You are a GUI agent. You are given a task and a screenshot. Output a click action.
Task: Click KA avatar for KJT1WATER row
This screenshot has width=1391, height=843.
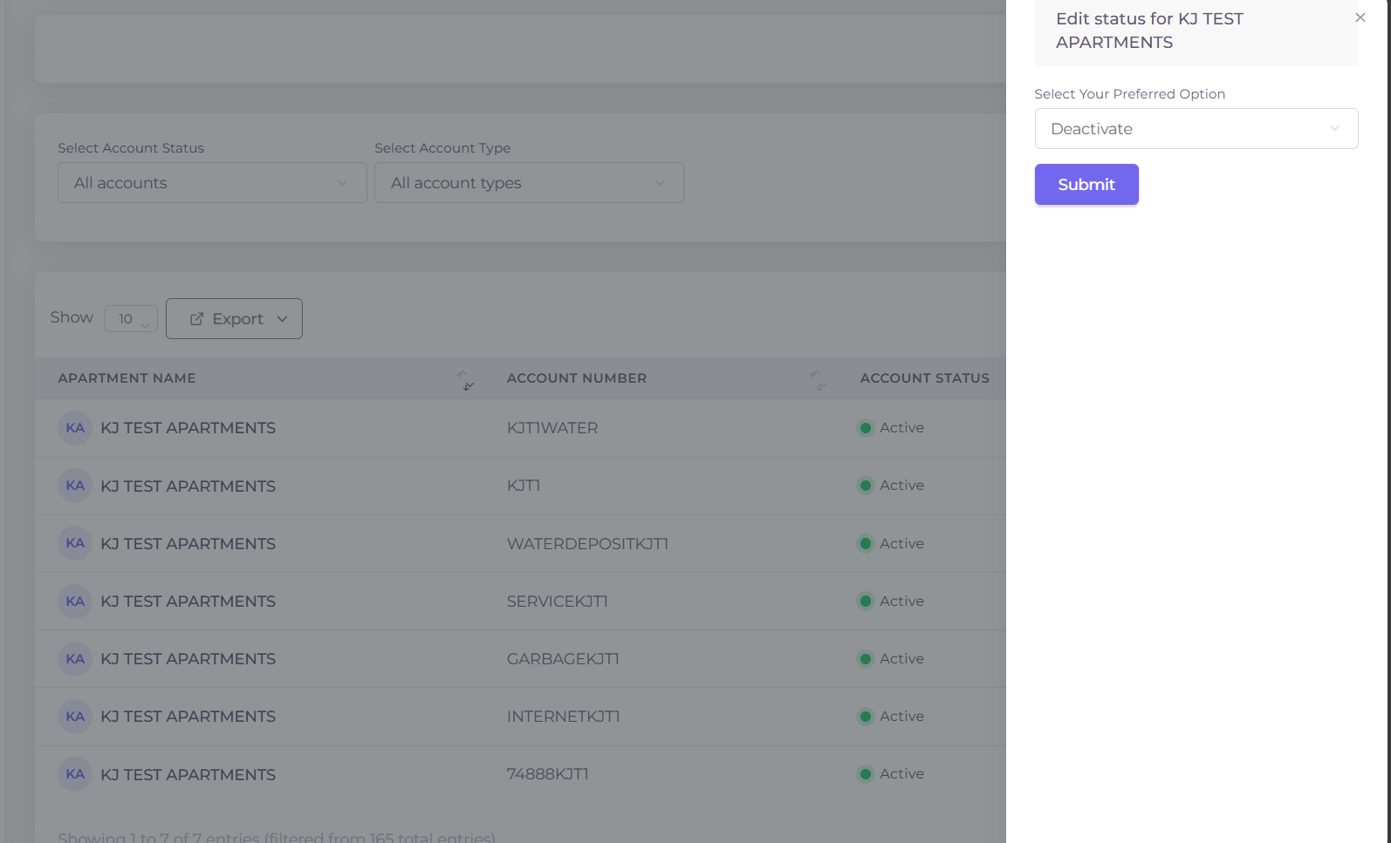75,428
